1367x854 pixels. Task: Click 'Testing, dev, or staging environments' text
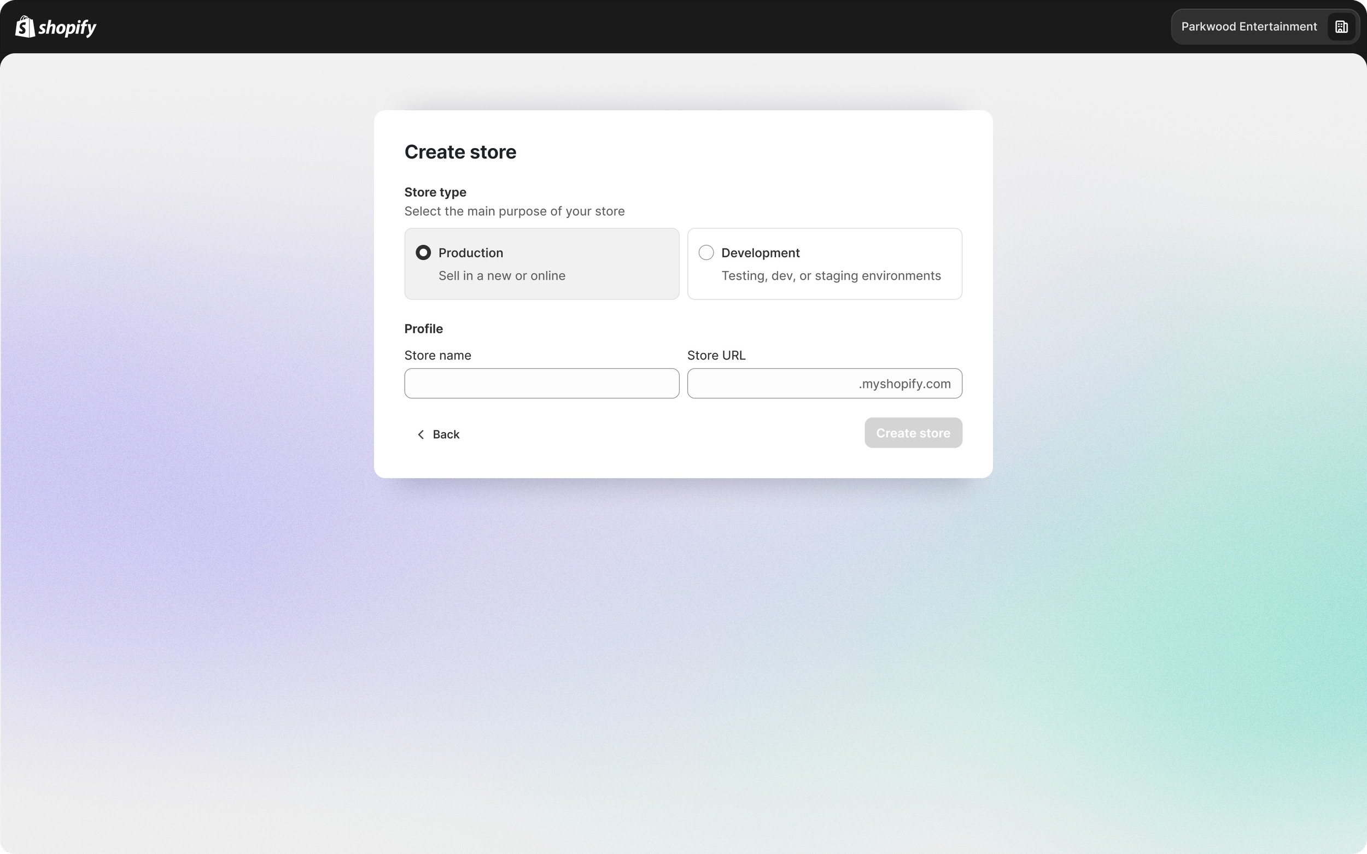point(831,275)
